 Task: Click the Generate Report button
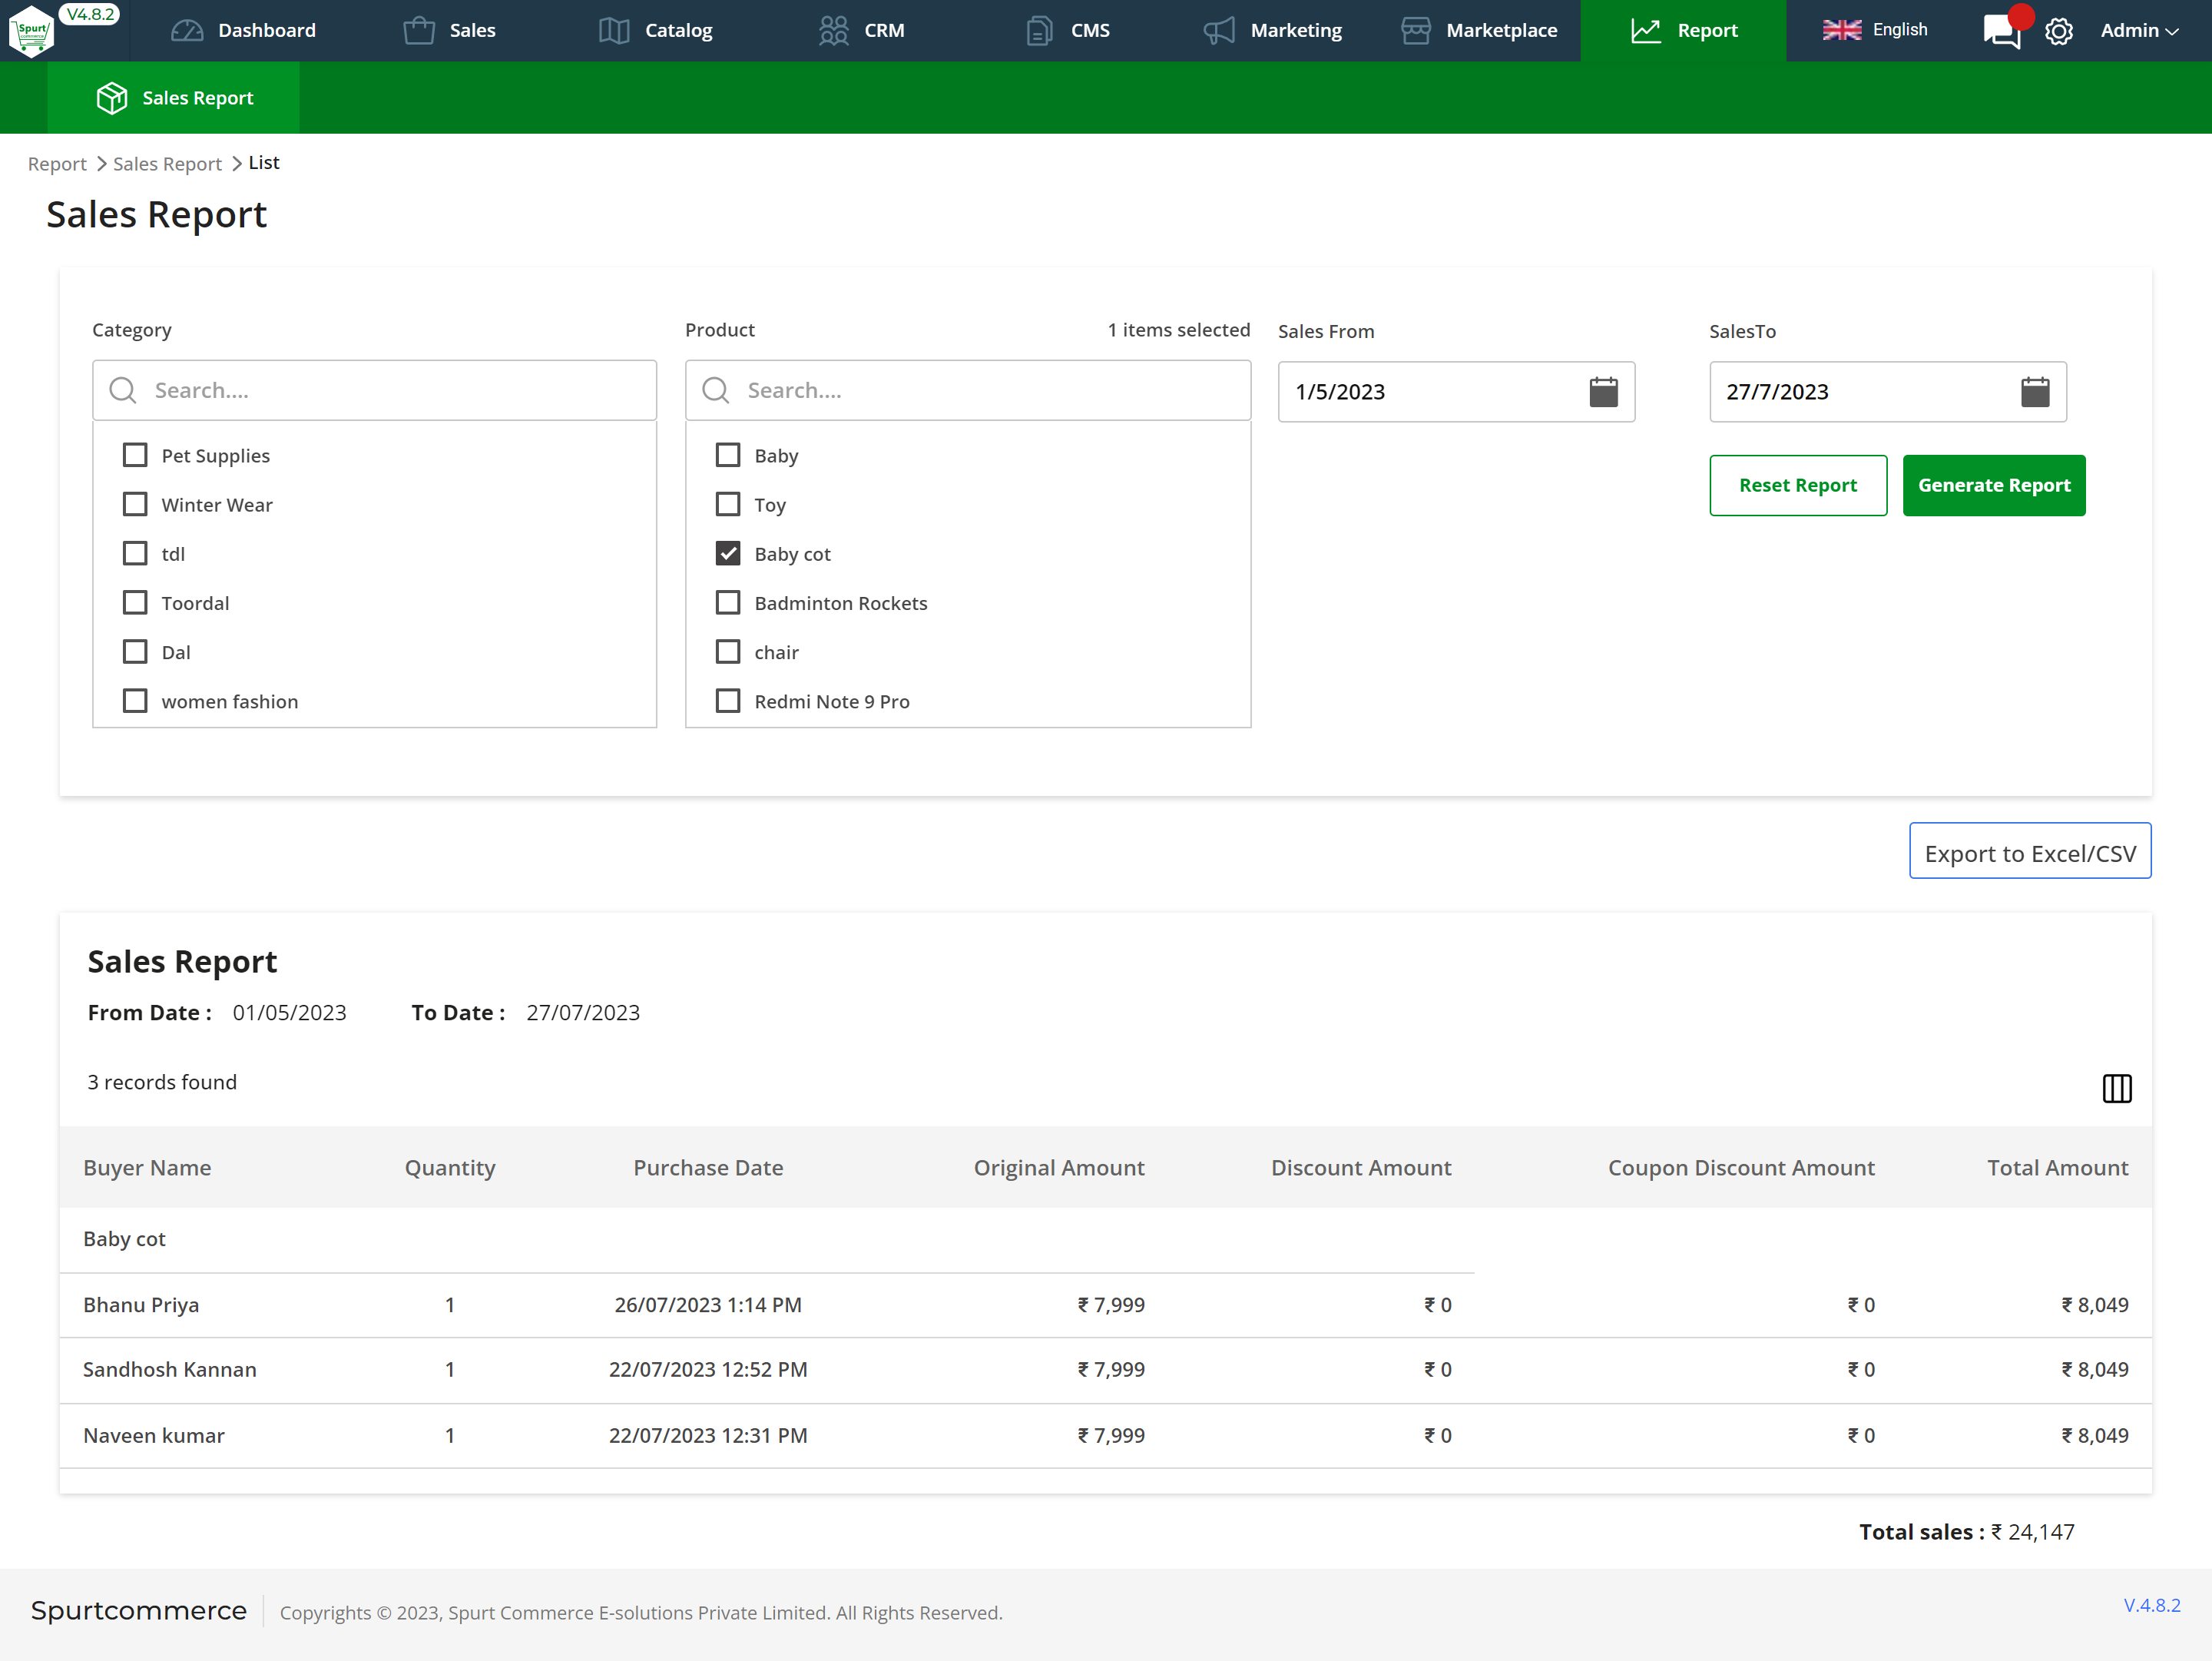1994,485
